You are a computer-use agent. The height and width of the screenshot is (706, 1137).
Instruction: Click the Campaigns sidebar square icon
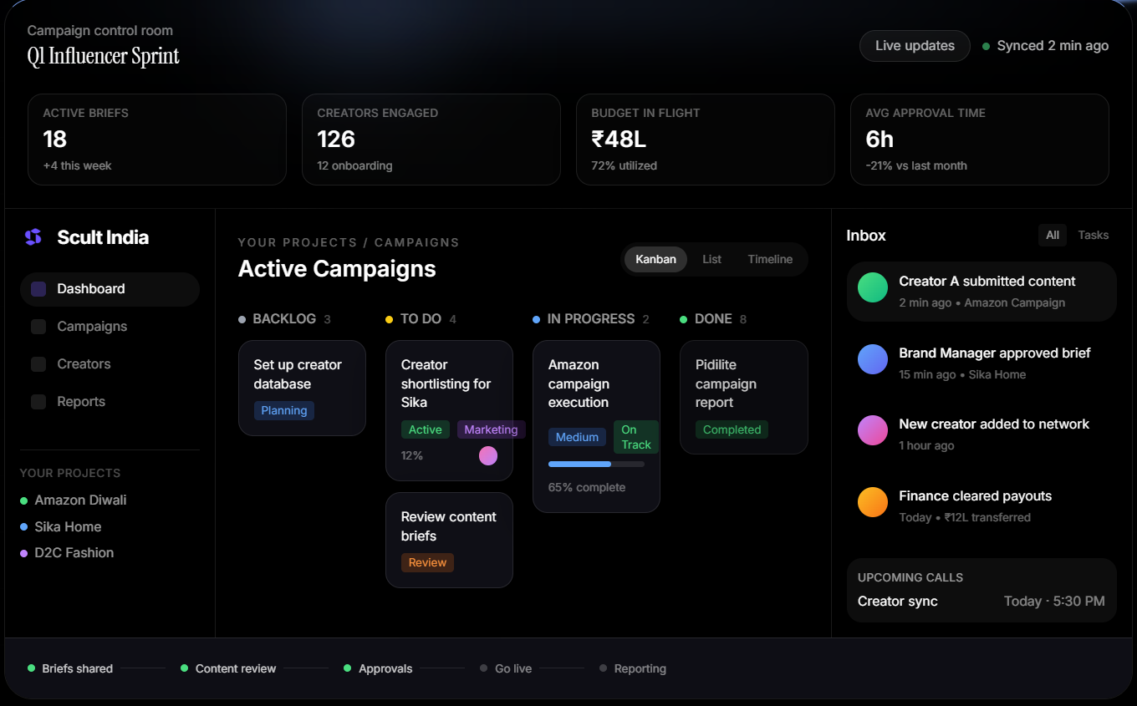point(38,327)
